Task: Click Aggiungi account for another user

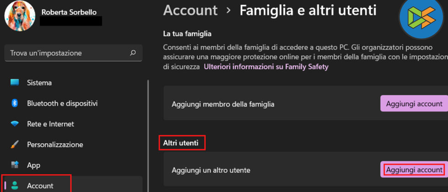Action: point(414,170)
